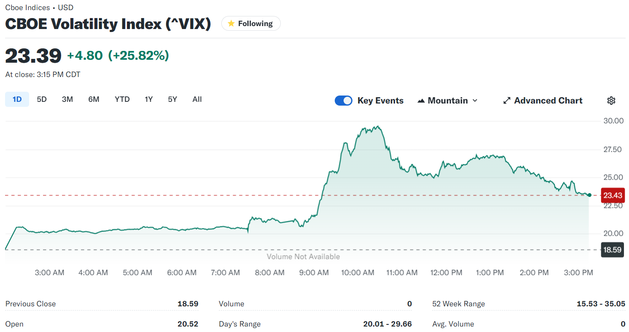Click the green dot at chart line end
Viewport: 629px width, 332px height.
pos(589,195)
